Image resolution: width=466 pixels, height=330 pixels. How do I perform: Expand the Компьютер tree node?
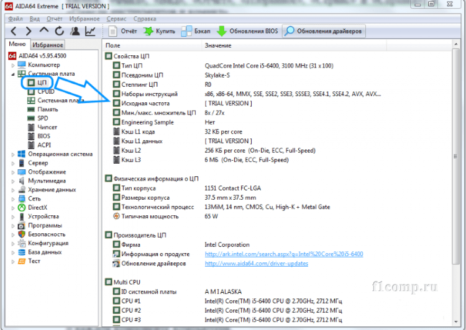click(x=13, y=65)
